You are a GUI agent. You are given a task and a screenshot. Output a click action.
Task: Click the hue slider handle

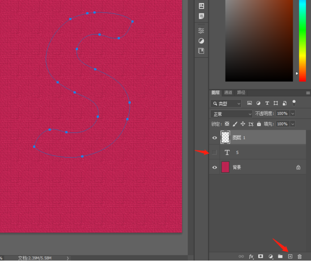[x=297, y=73]
